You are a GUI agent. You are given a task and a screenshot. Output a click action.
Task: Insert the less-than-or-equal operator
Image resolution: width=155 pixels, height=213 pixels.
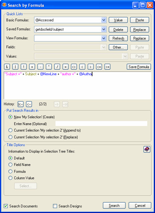[99, 67]
